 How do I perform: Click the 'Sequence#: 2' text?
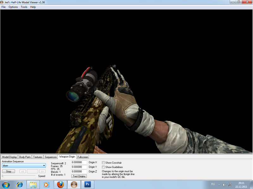click(59, 163)
